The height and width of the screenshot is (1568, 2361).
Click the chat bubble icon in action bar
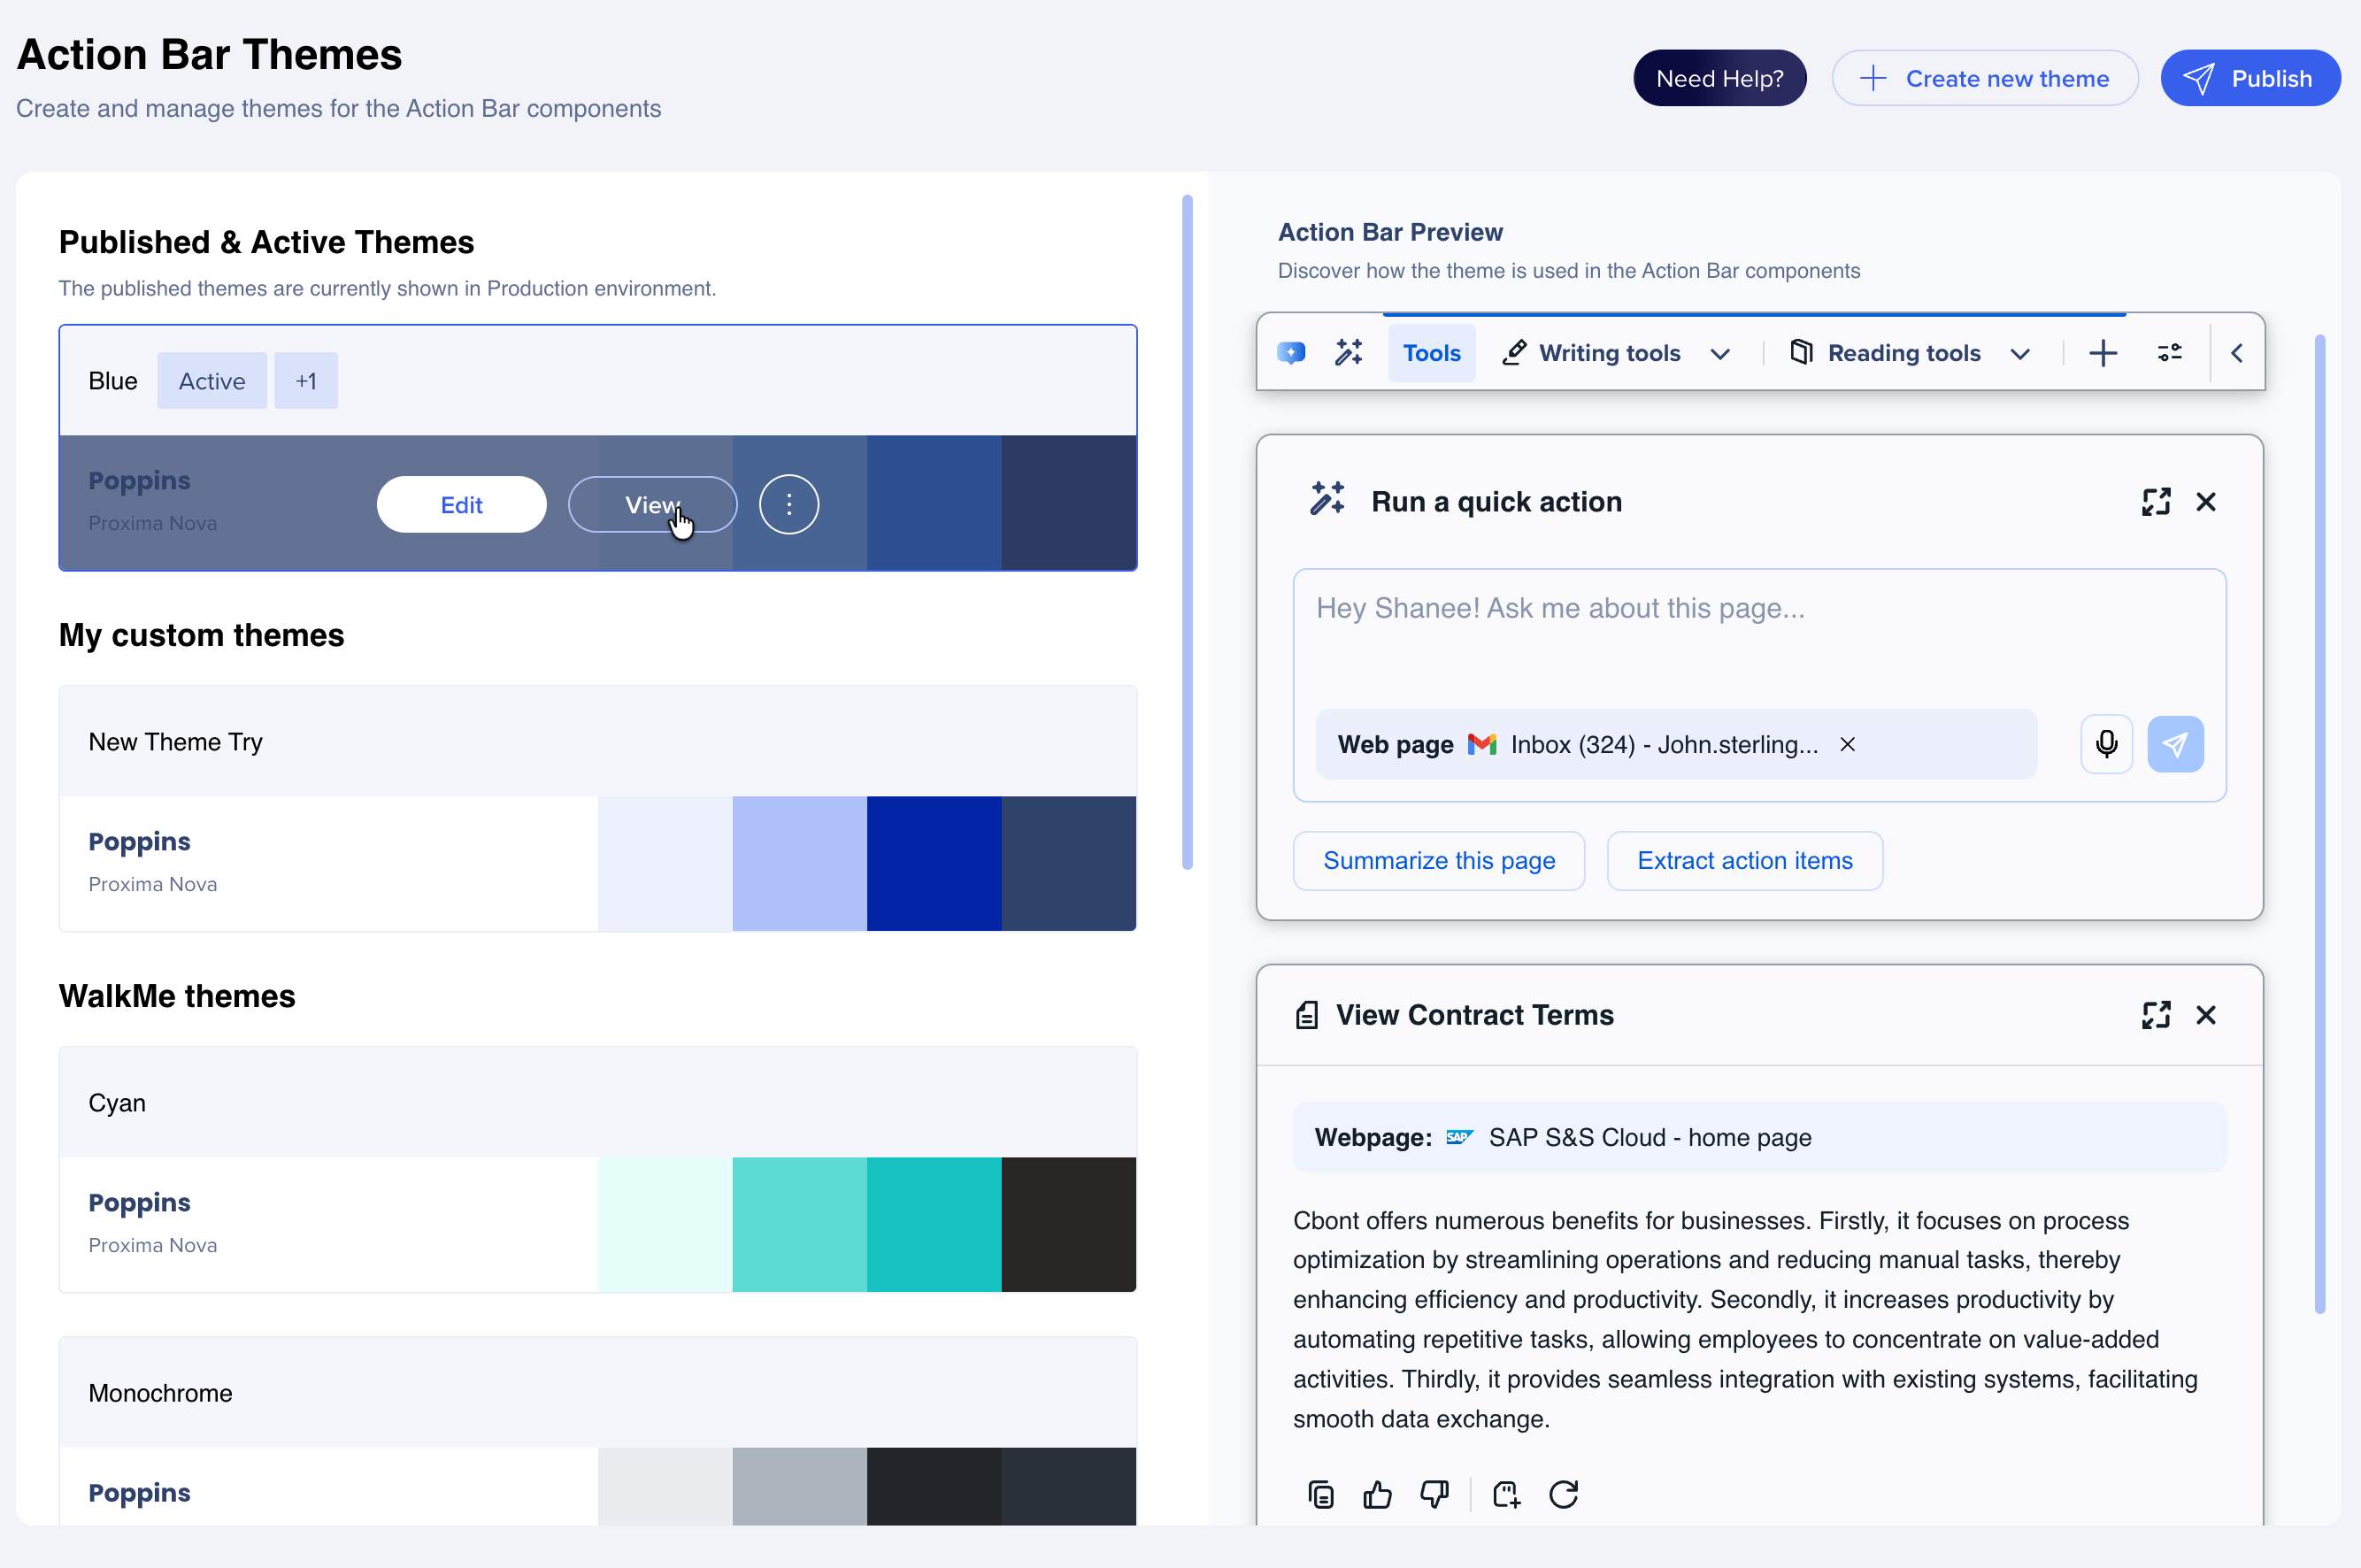pos(1291,352)
